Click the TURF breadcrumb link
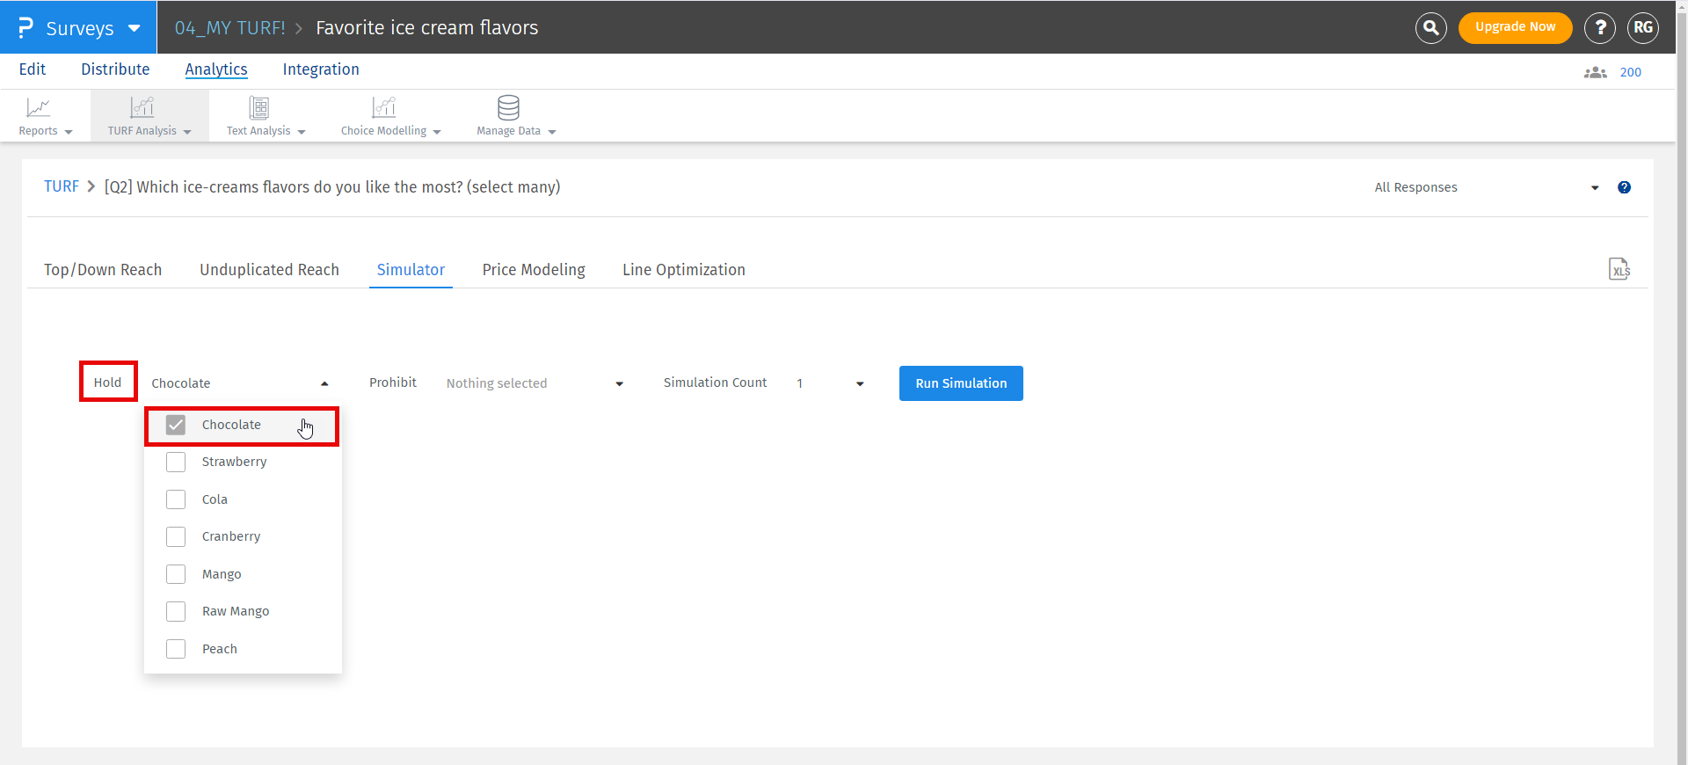The height and width of the screenshot is (765, 1688). (62, 186)
